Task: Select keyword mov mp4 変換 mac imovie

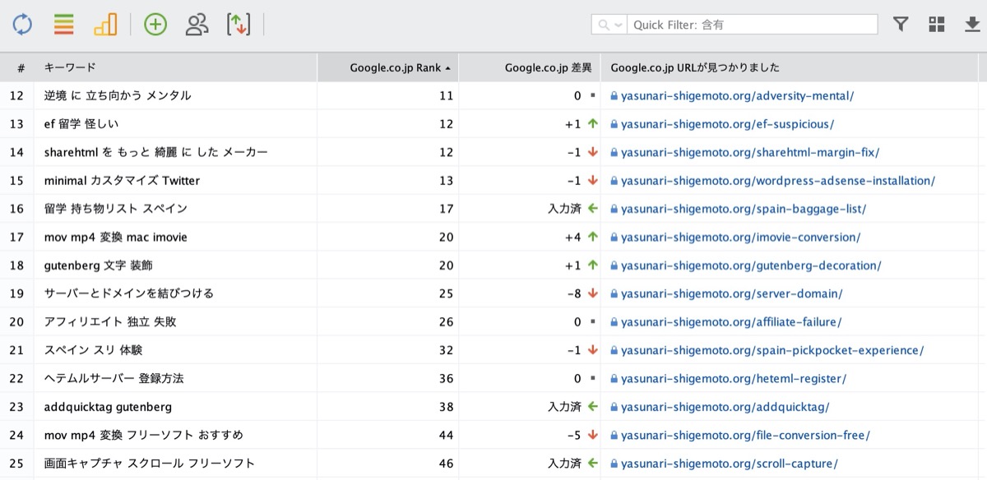Action: (x=116, y=237)
